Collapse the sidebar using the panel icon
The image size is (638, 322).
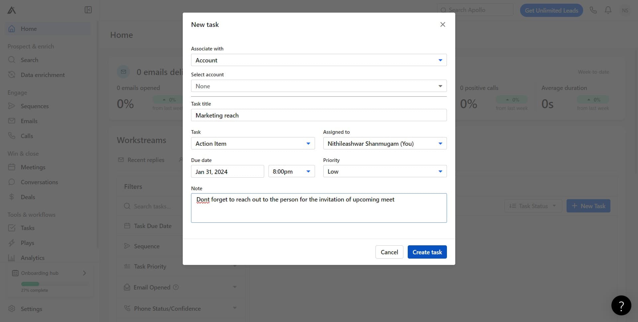point(88,10)
